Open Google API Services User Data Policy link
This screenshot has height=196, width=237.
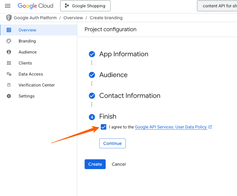tap(171, 127)
